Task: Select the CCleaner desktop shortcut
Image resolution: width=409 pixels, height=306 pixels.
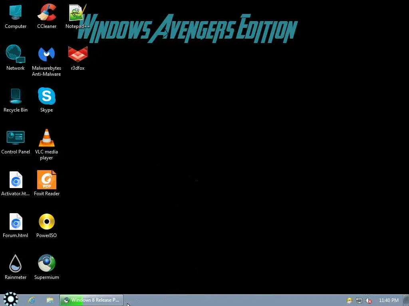Action: coord(47,16)
